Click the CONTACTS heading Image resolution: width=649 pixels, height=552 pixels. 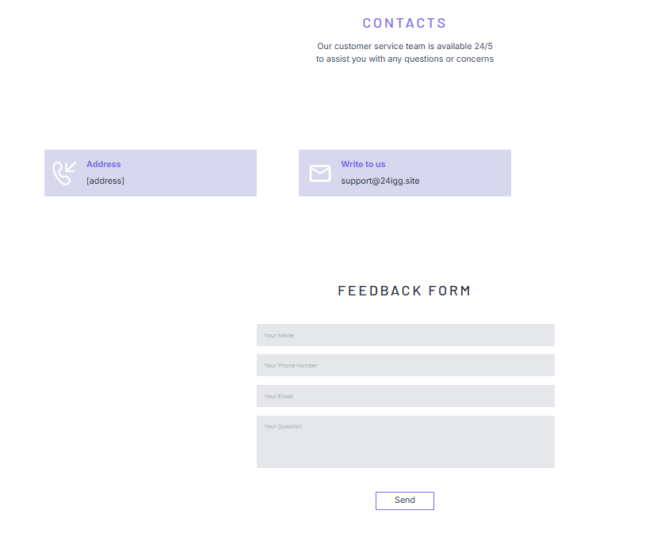pyautogui.click(x=404, y=24)
